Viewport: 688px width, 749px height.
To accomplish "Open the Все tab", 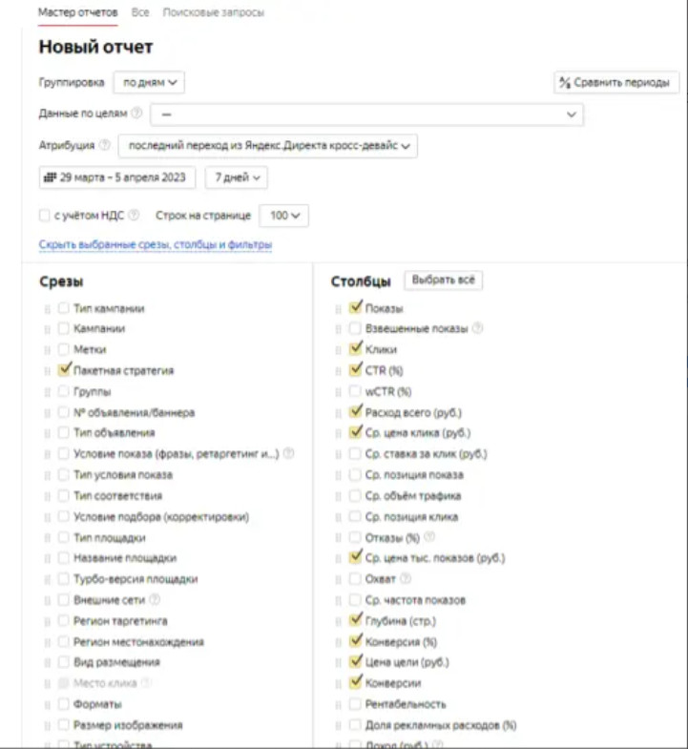I will coord(140,13).
